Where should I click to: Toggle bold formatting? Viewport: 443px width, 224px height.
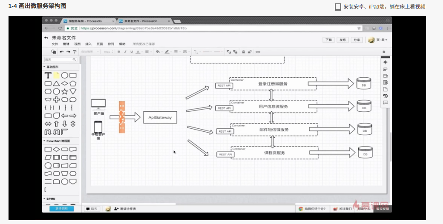pyautogui.click(x=119, y=52)
